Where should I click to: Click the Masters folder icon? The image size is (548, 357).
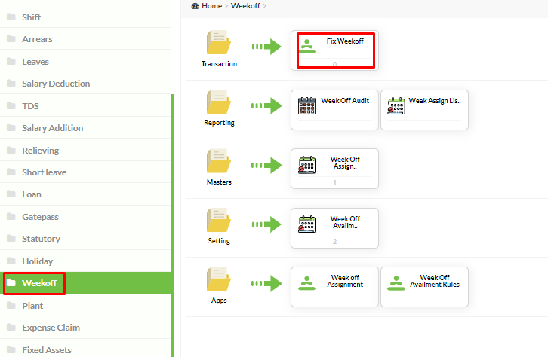coord(219,161)
